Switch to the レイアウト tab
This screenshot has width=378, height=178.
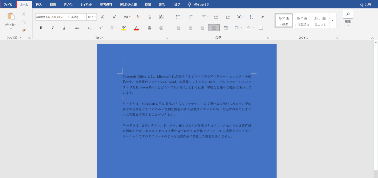pos(86,4)
